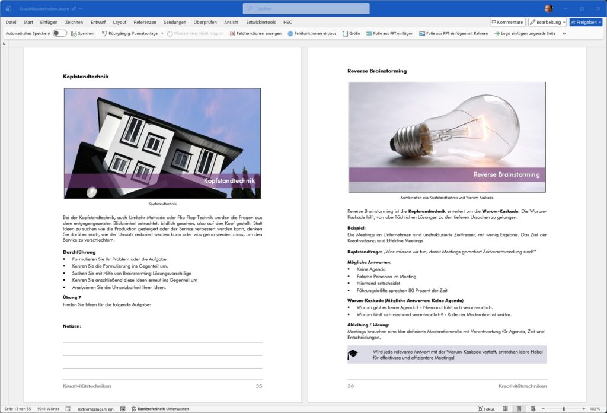This screenshot has width=607, height=413.
Task: Click the Größe toolbar icon
Action: tap(351, 33)
